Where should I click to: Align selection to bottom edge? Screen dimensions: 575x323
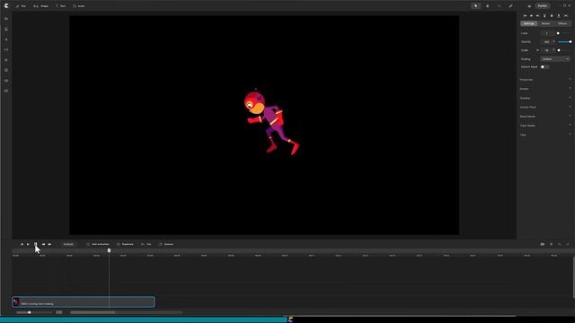click(559, 16)
